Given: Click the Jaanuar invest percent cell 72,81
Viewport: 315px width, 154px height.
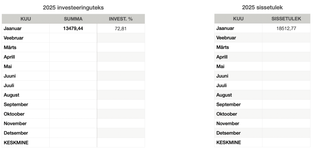Looking at the screenshot, I should point(121,29).
